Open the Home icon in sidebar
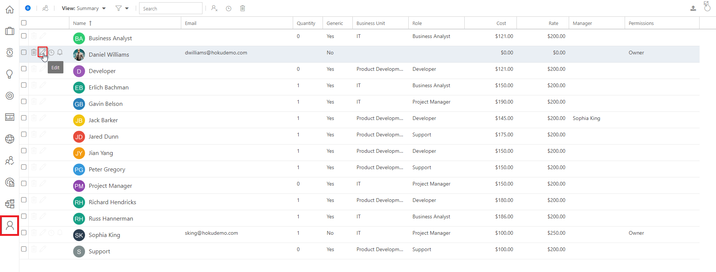Viewport: 716px width, 272px height. point(10,10)
